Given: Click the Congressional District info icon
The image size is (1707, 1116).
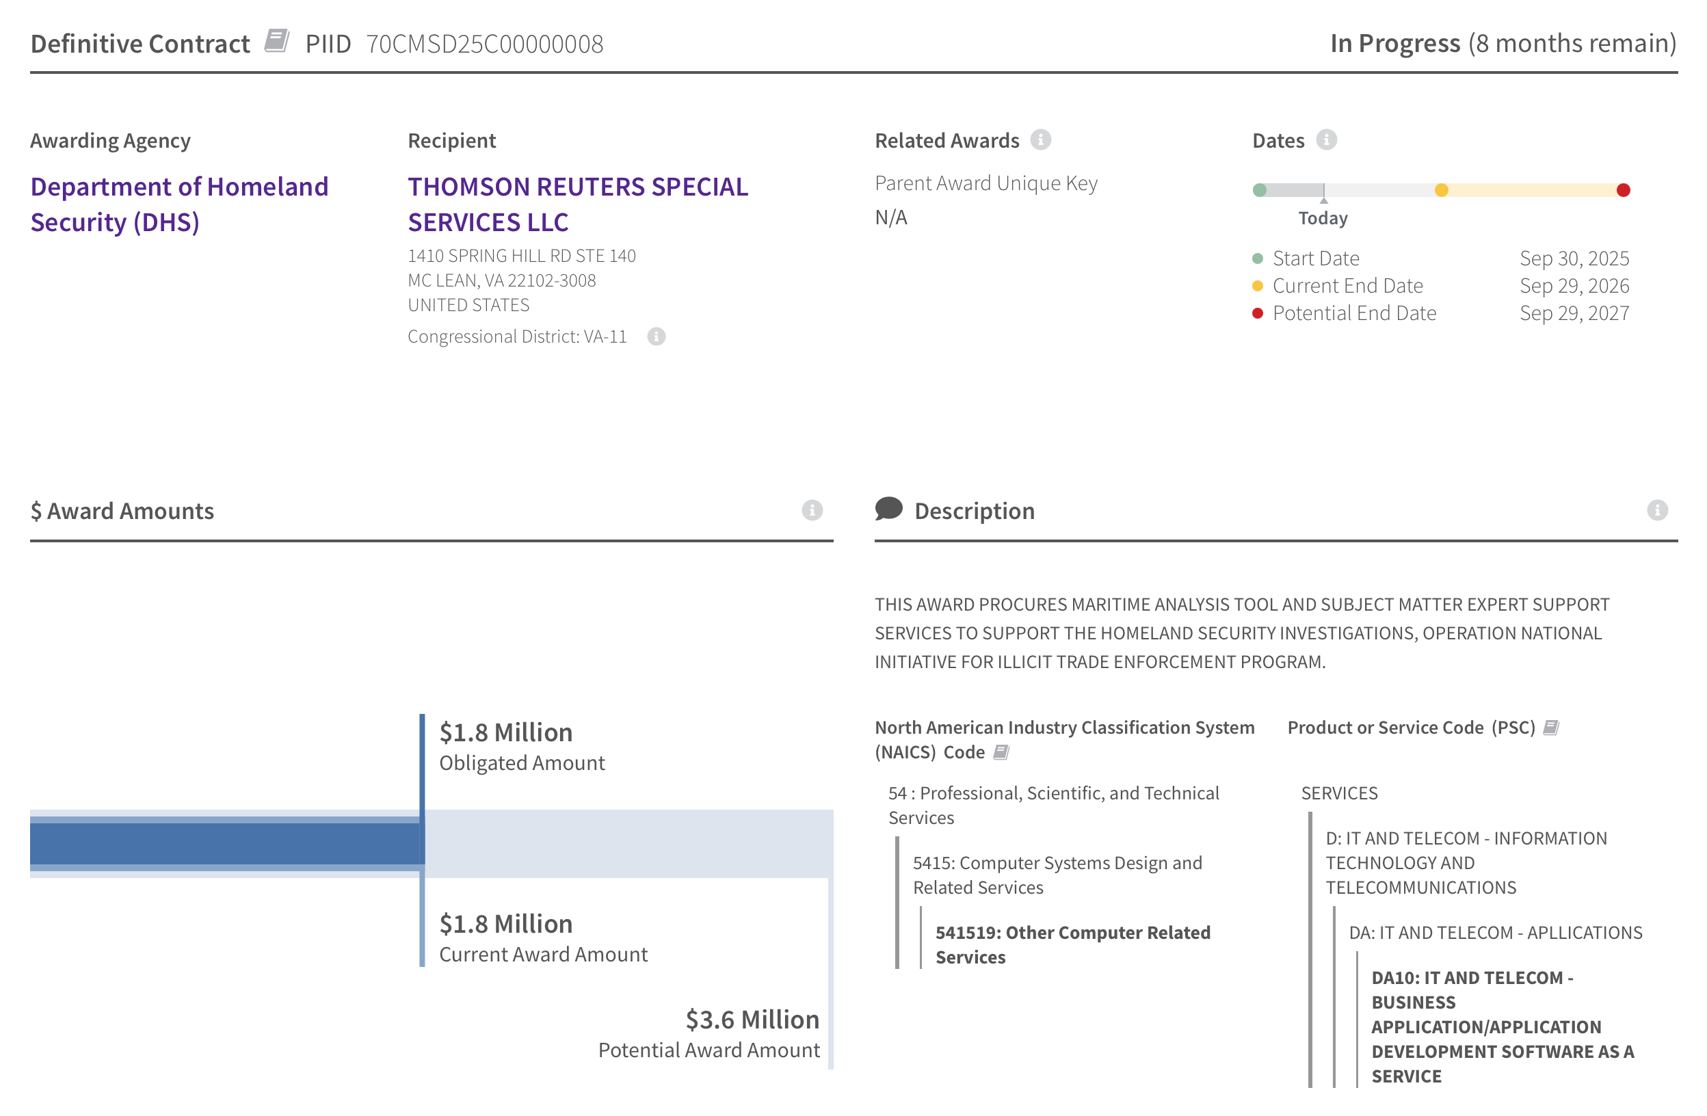Looking at the screenshot, I should (x=657, y=336).
